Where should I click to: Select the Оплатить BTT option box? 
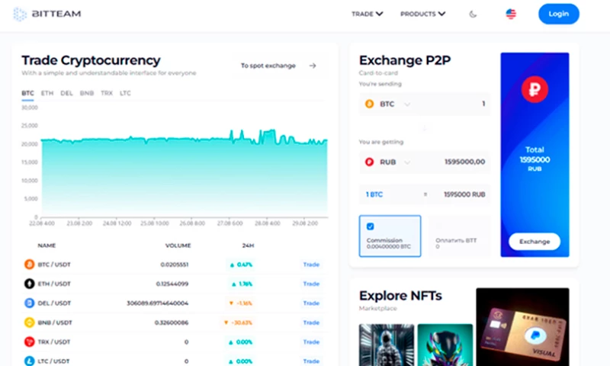coord(460,236)
